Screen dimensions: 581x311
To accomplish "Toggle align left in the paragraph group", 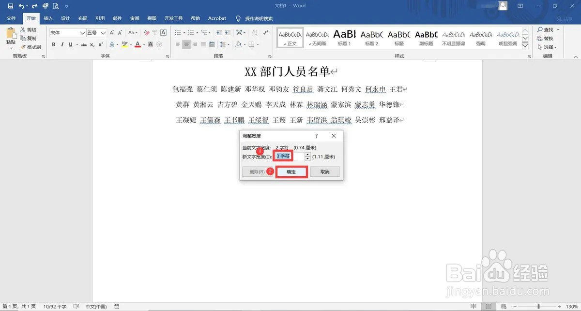I will [x=178, y=44].
